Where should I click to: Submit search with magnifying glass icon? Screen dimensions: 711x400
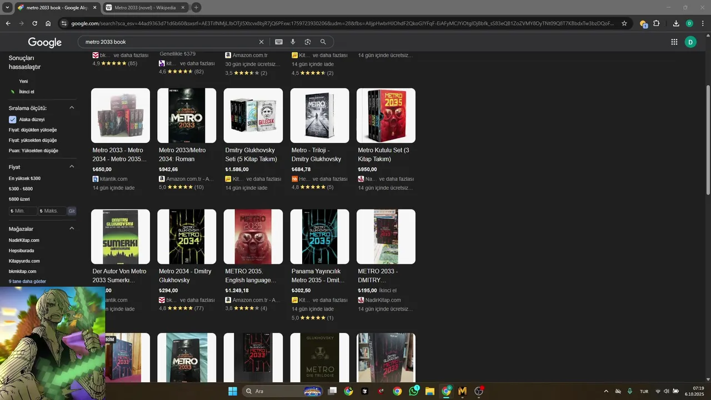click(x=323, y=42)
